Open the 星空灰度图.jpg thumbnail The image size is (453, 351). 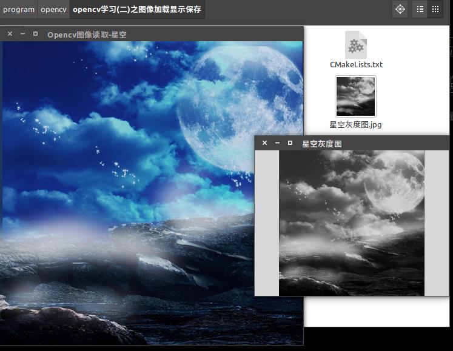355,96
